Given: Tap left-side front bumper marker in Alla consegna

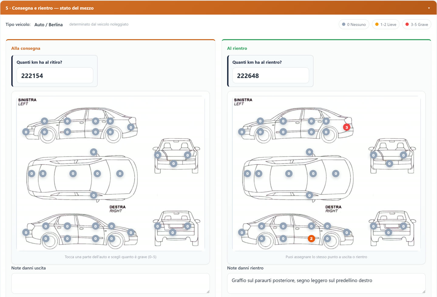Looking at the screenshot, I should coord(26,132).
